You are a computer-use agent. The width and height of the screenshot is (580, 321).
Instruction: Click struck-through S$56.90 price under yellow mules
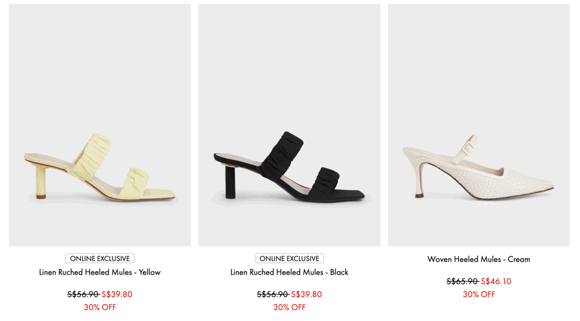pos(83,294)
